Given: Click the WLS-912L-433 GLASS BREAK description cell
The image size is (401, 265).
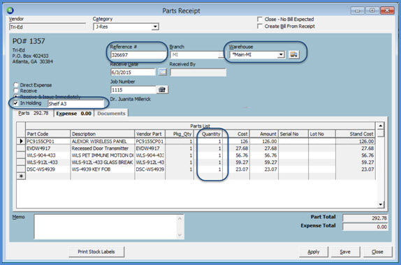Looking at the screenshot, I should point(102,162).
